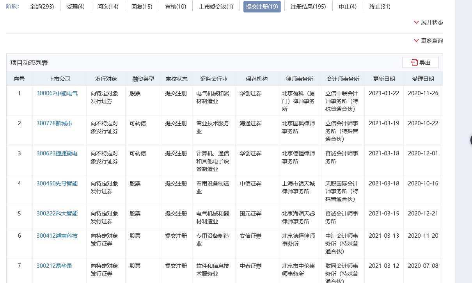
Task: Click 可转债 financing type for 捷捷微电
Action: coord(138,153)
